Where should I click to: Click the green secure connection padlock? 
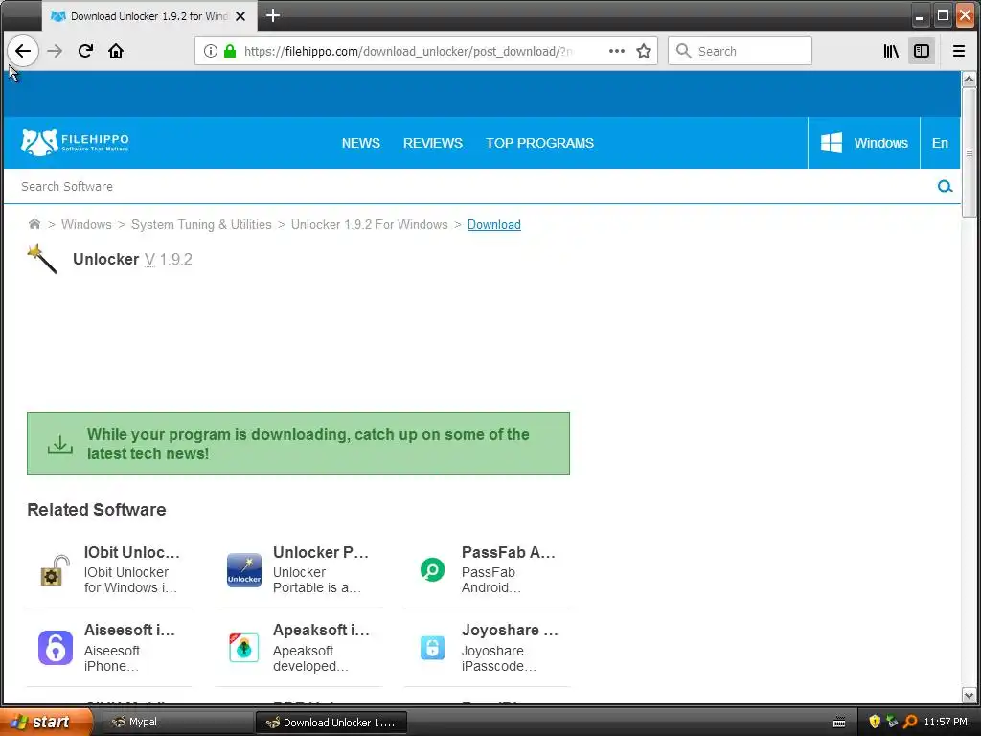(x=230, y=51)
